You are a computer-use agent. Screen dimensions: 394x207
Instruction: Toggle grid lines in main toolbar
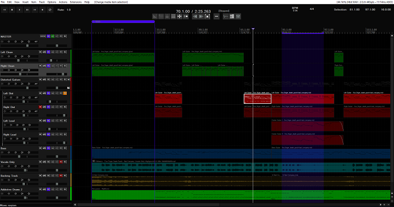click(x=173, y=17)
